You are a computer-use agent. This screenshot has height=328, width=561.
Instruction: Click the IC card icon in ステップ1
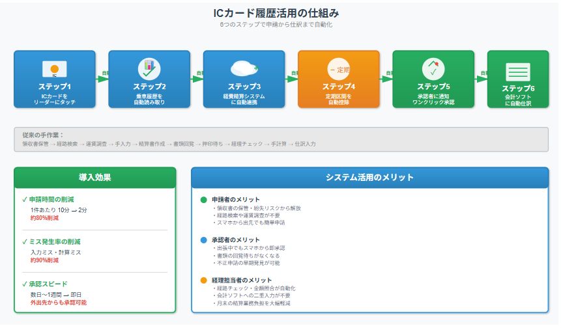click(55, 69)
